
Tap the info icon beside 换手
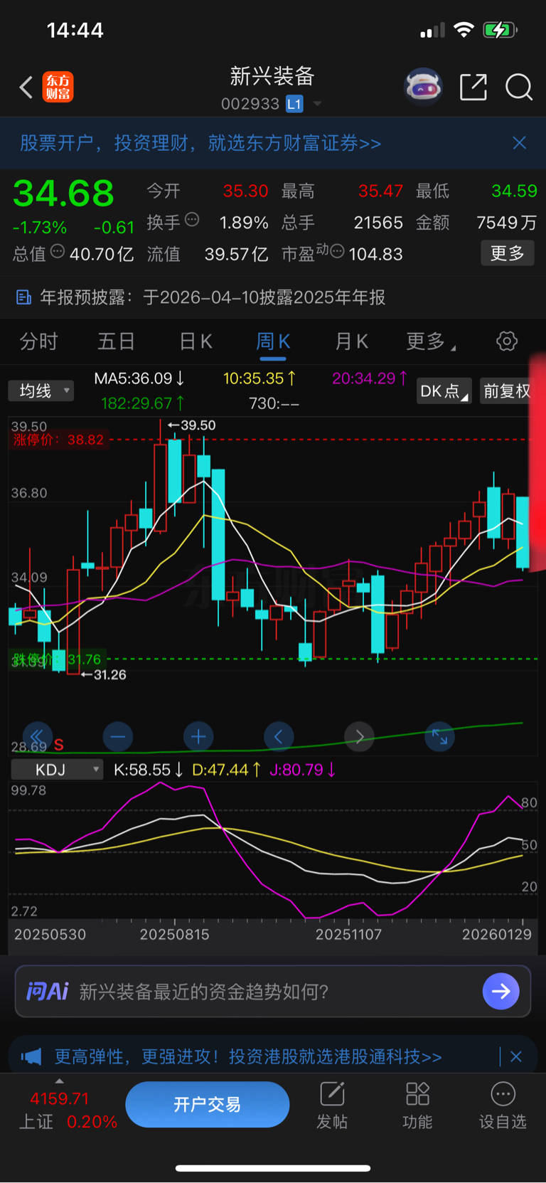point(192,220)
